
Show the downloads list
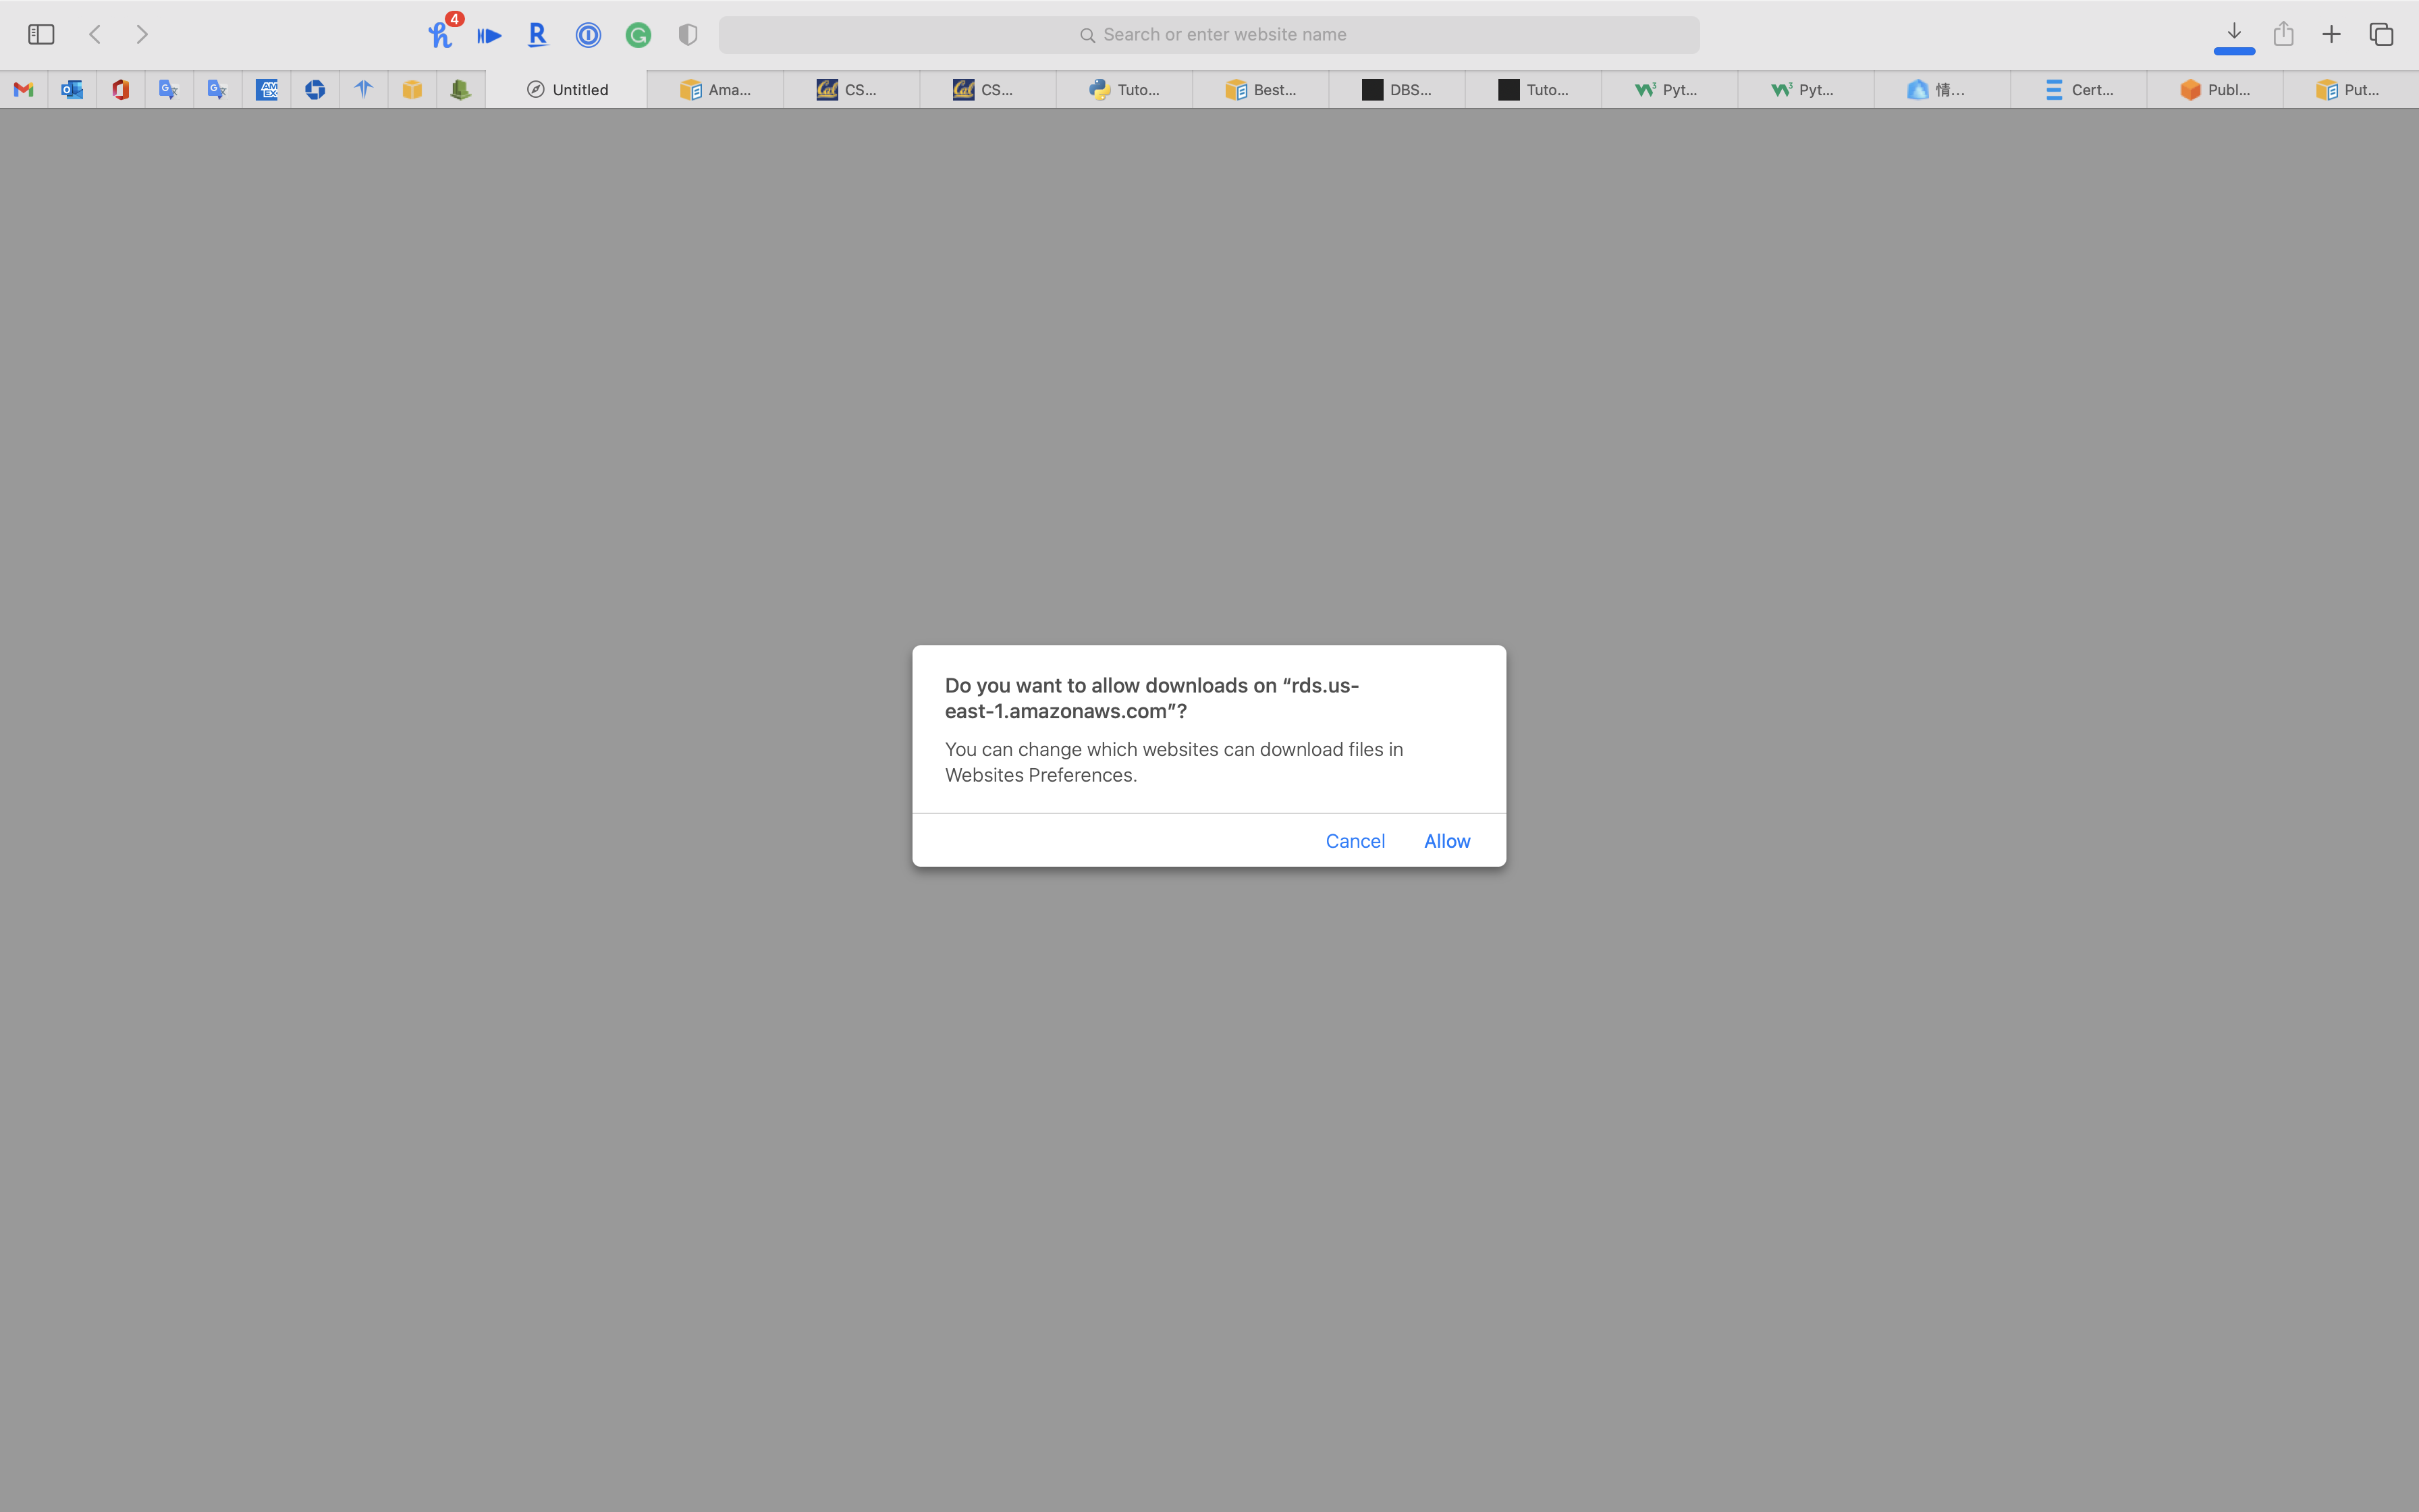pyautogui.click(x=2233, y=33)
